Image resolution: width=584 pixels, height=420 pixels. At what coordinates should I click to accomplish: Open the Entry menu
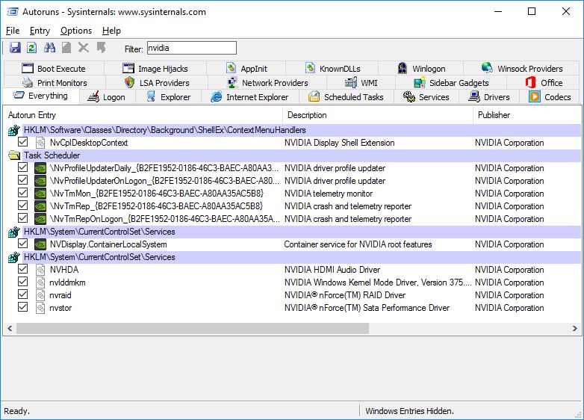pos(40,31)
